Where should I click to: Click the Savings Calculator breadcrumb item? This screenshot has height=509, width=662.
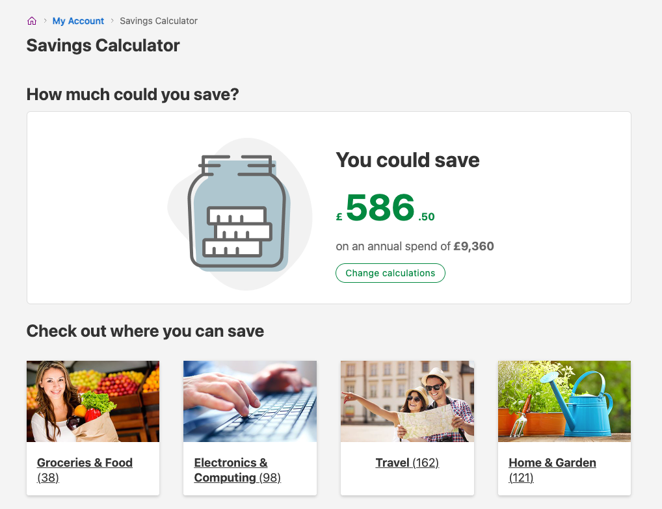click(159, 21)
